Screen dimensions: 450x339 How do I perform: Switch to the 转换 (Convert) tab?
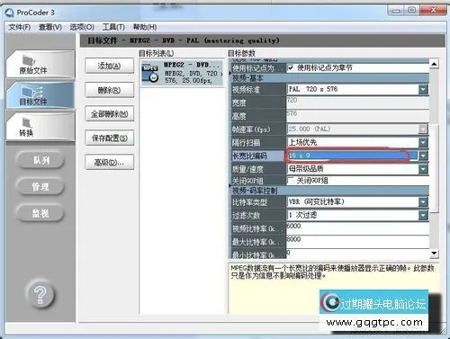coord(40,127)
